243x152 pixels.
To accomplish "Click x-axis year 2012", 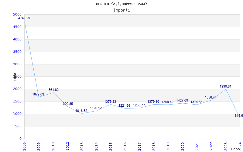I will pos(67,147).
